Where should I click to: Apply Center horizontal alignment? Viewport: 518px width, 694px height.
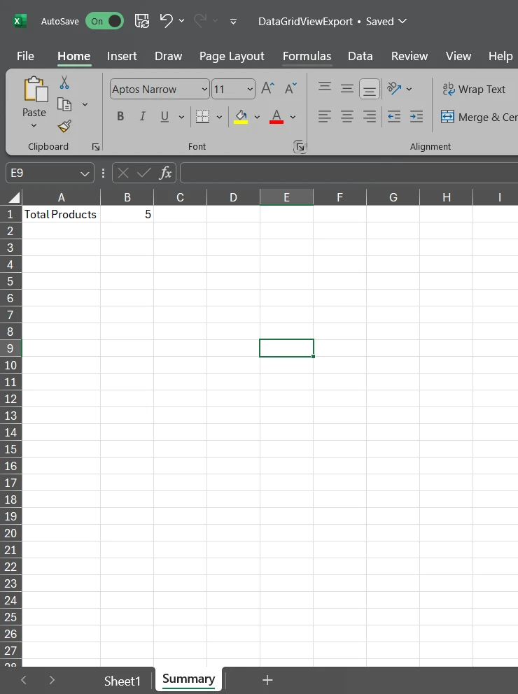click(x=347, y=117)
